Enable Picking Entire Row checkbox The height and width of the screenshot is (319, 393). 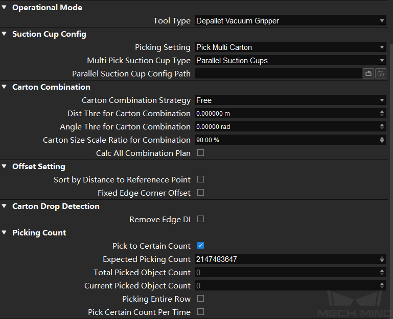[x=200, y=299]
